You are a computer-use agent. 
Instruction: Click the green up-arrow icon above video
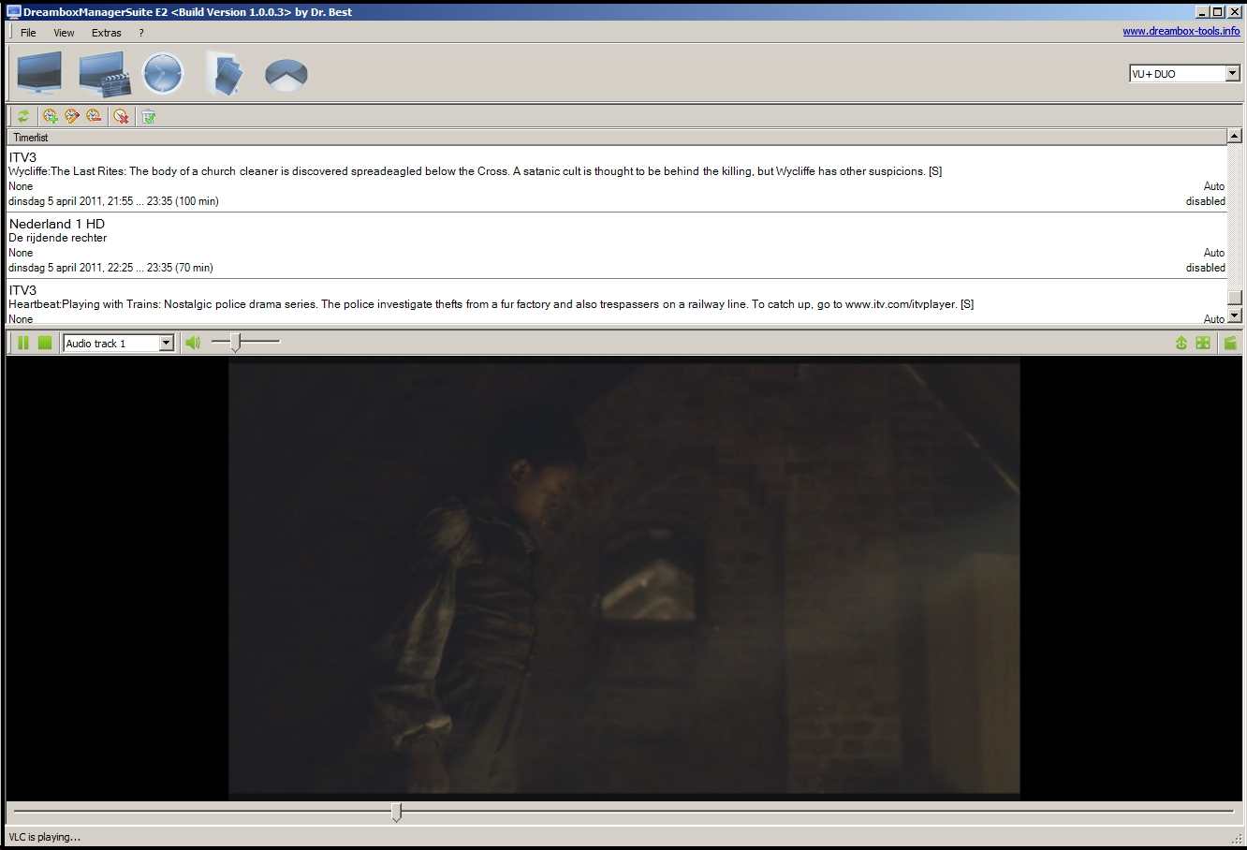pos(1181,343)
